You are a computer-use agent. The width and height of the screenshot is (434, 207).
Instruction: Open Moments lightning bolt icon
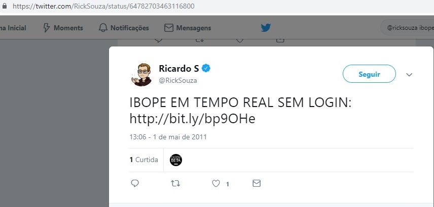tap(47, 28)
